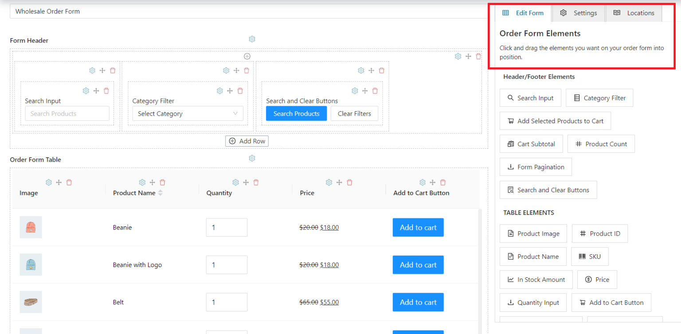
Task: Click the plus icon on the Product Name column
Action: point(152,182)
